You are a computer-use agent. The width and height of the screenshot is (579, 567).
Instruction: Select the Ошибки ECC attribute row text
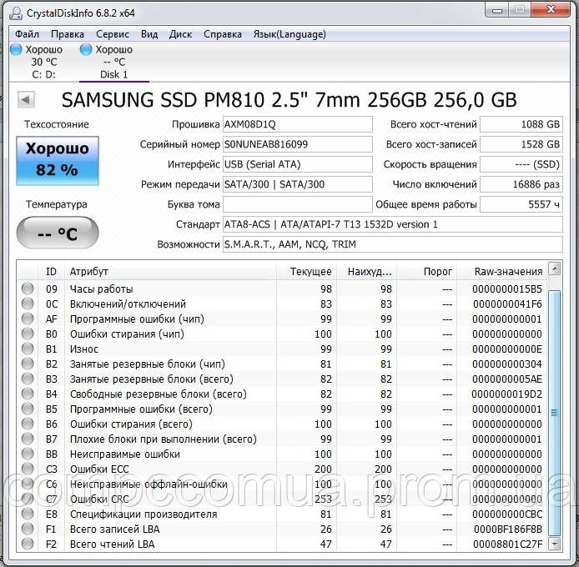point(99,469)
